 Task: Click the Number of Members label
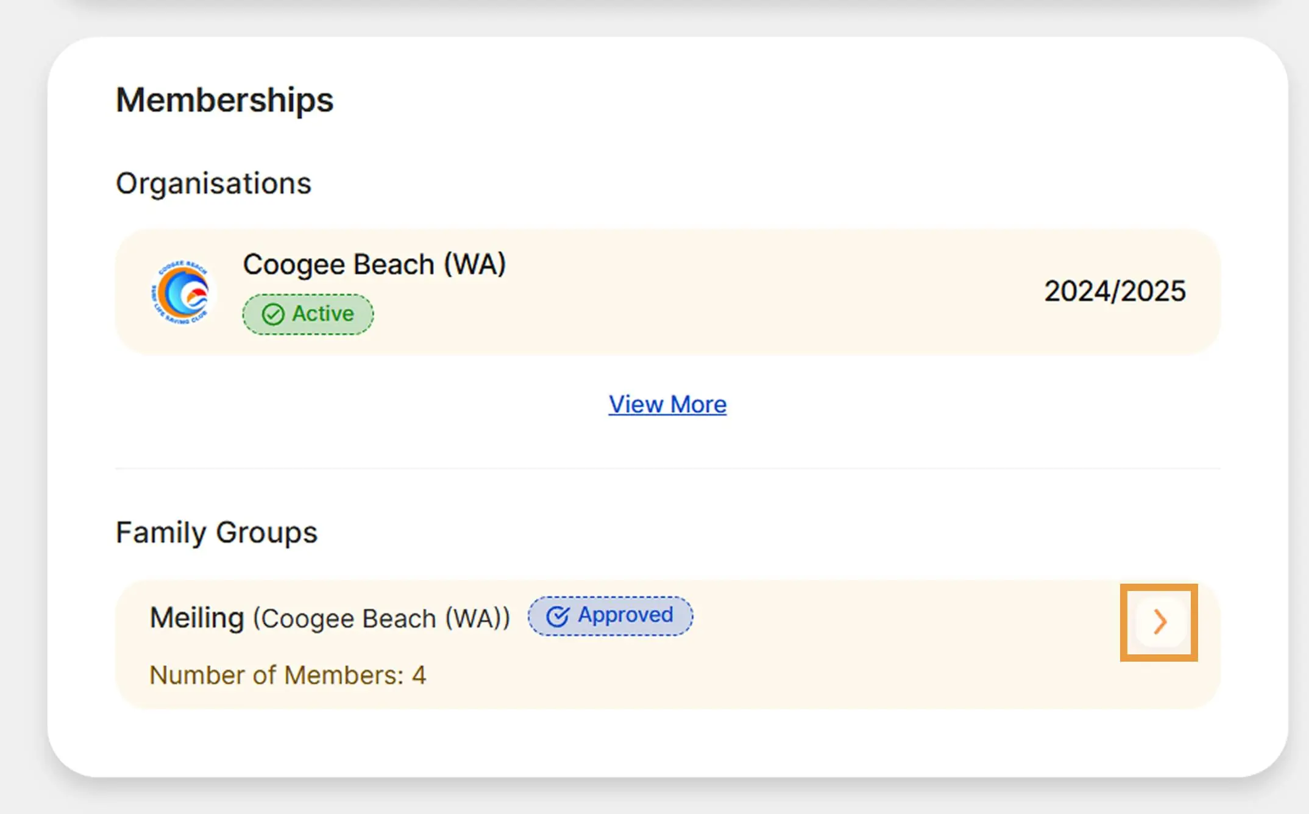click(x=277, y=675)
